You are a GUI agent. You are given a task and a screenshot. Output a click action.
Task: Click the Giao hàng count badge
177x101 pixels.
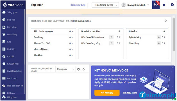(159, 43)
